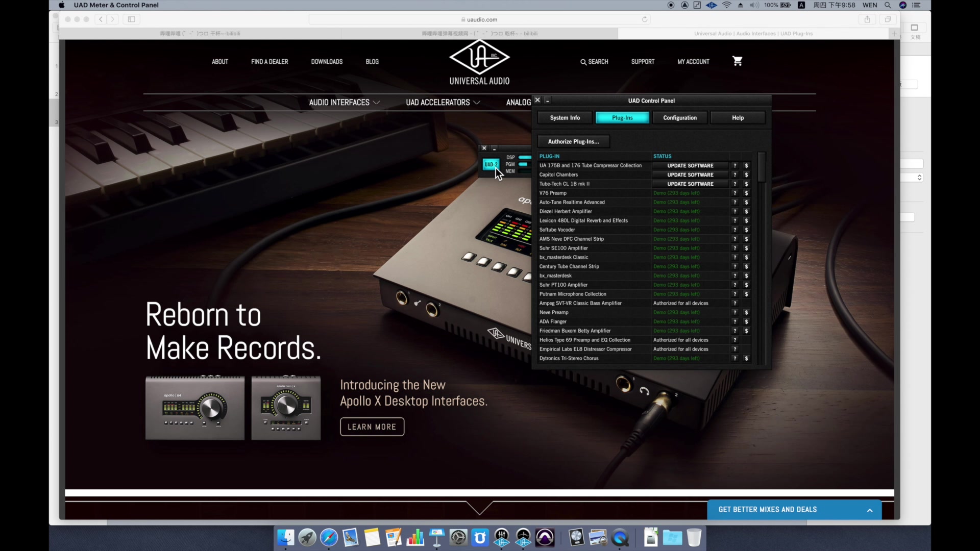Open the Help tab in UAD Control Panel

738,118
